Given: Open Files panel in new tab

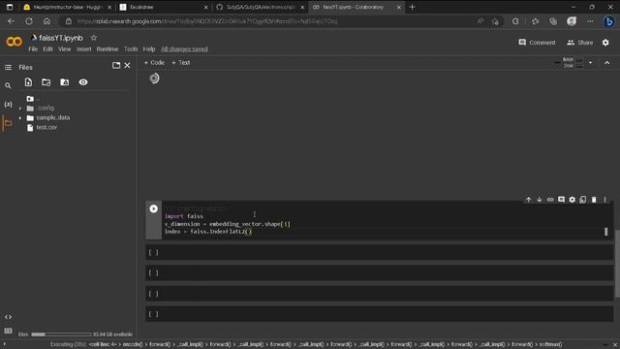Looking at the screenshot, I should 116,65.
